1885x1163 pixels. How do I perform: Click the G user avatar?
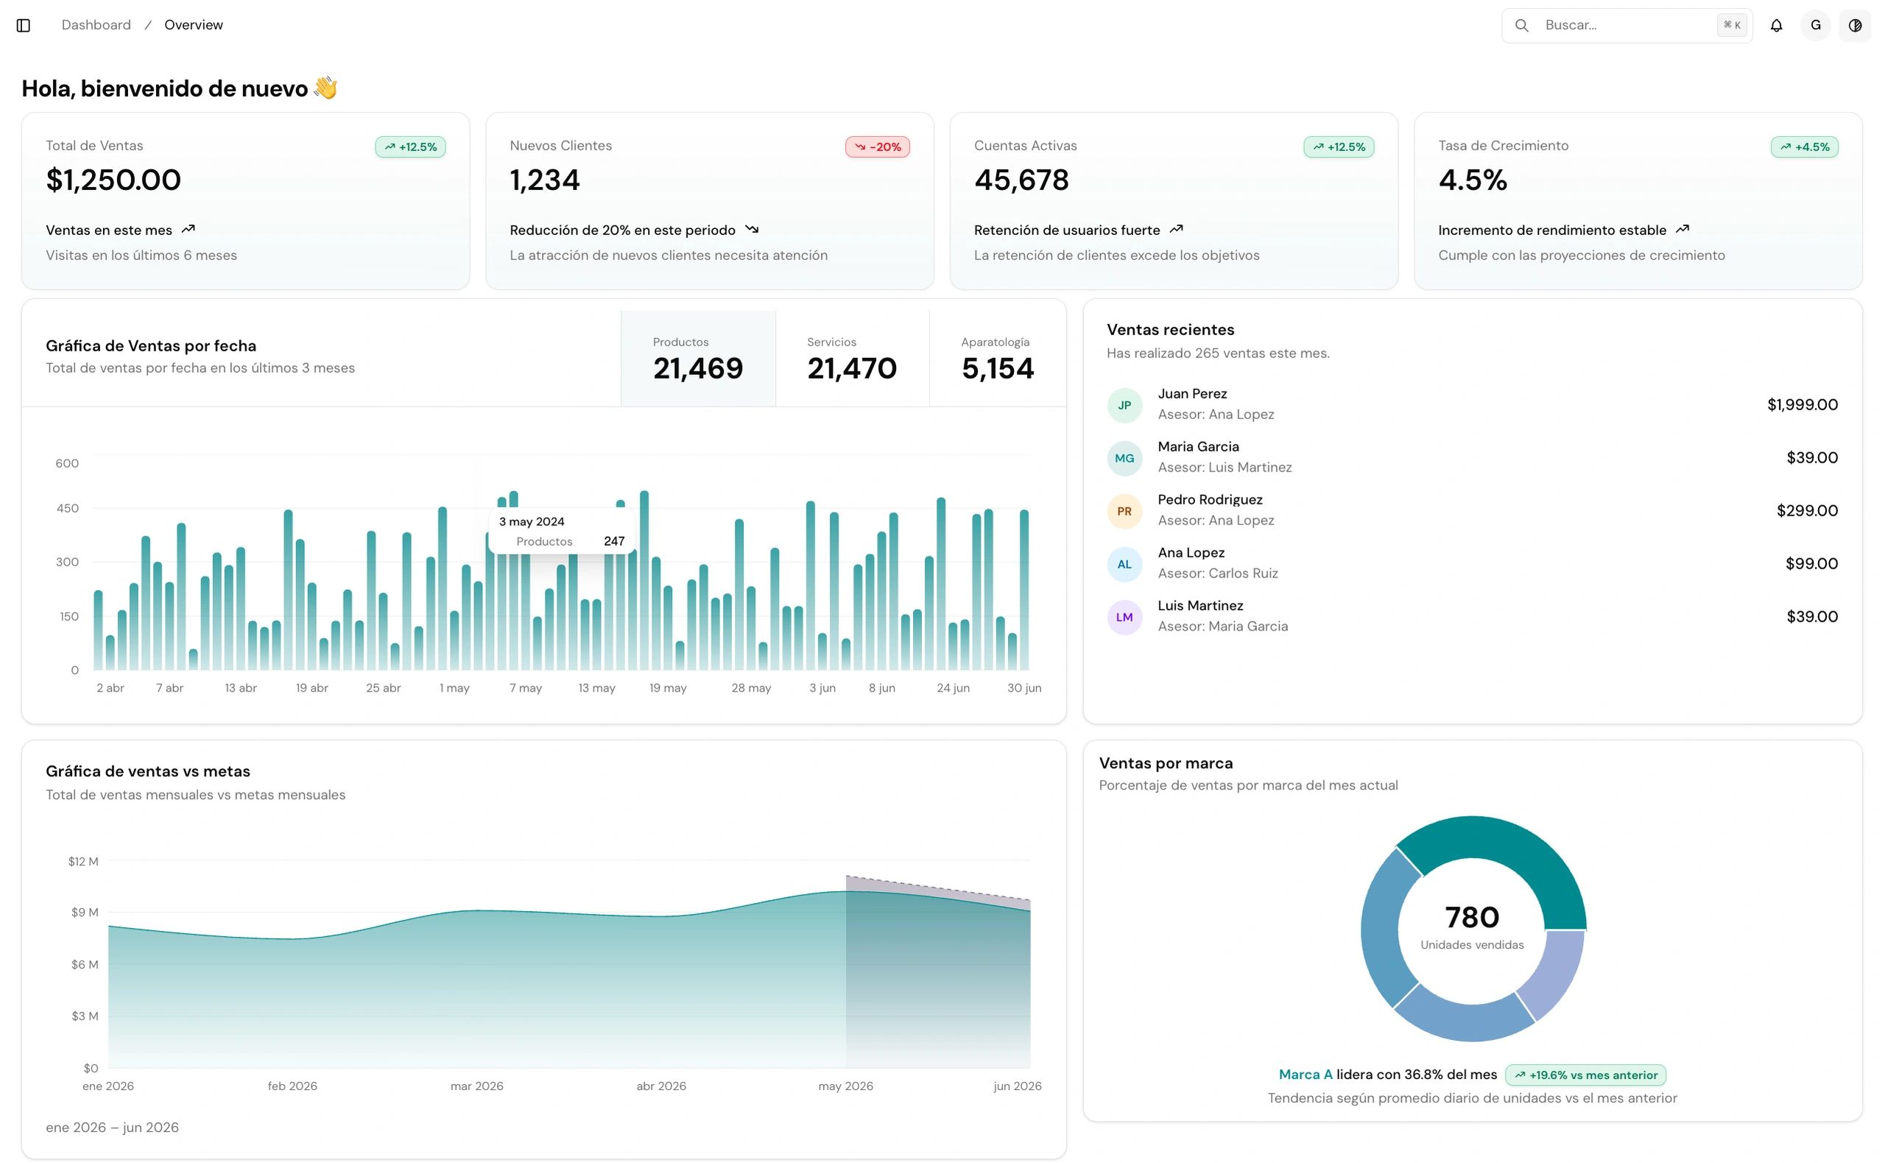click(x=1815, y=25)
